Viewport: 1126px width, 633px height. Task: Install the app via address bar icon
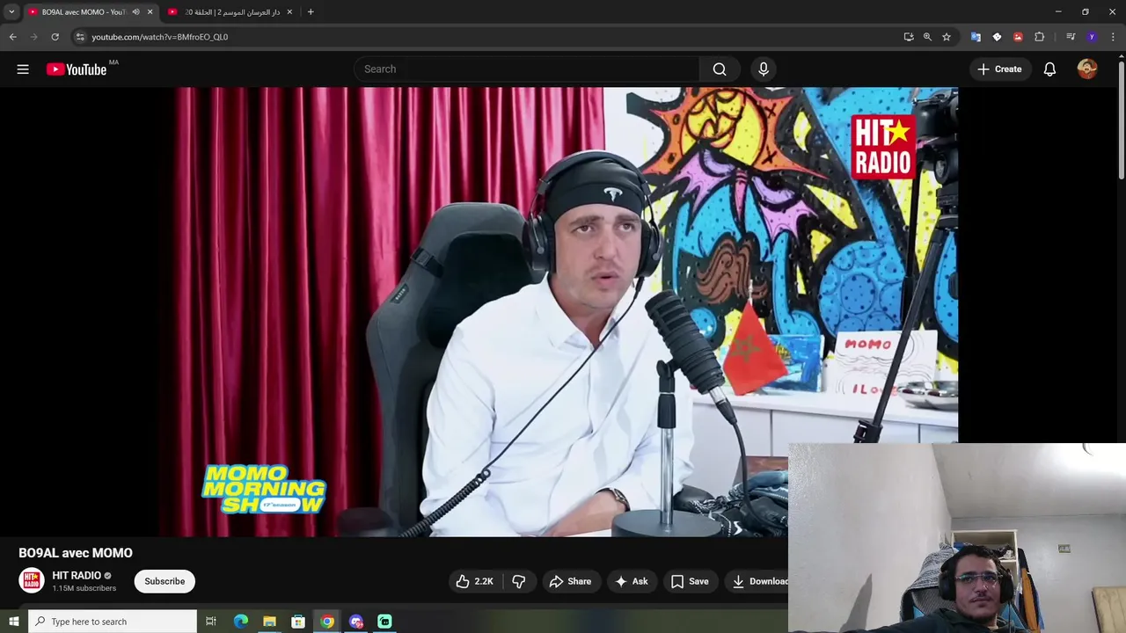pyautogui.click(x=909, y=37)
